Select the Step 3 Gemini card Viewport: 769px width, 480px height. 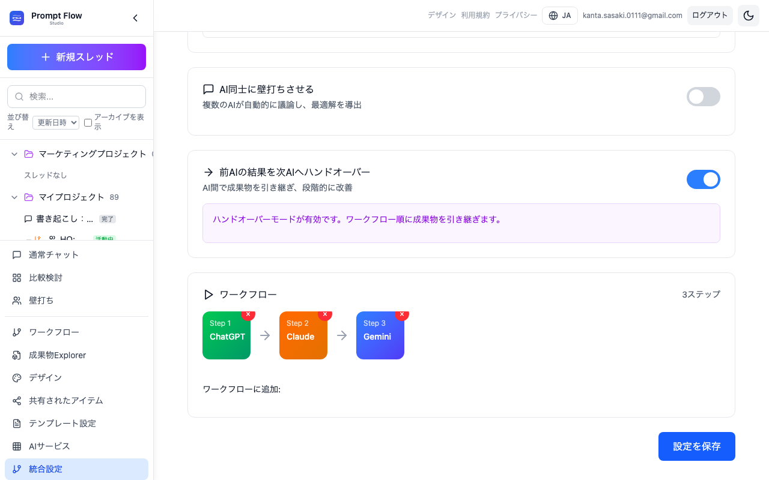(380, 335)
